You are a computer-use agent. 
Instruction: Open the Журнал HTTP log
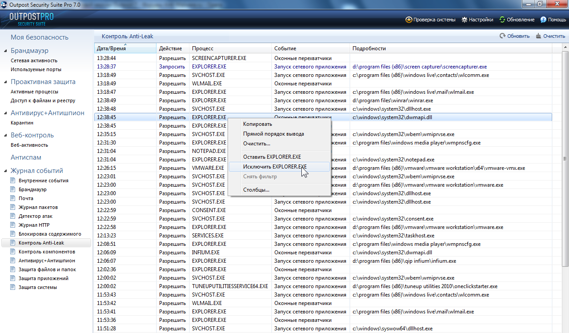tap(34, 225)
